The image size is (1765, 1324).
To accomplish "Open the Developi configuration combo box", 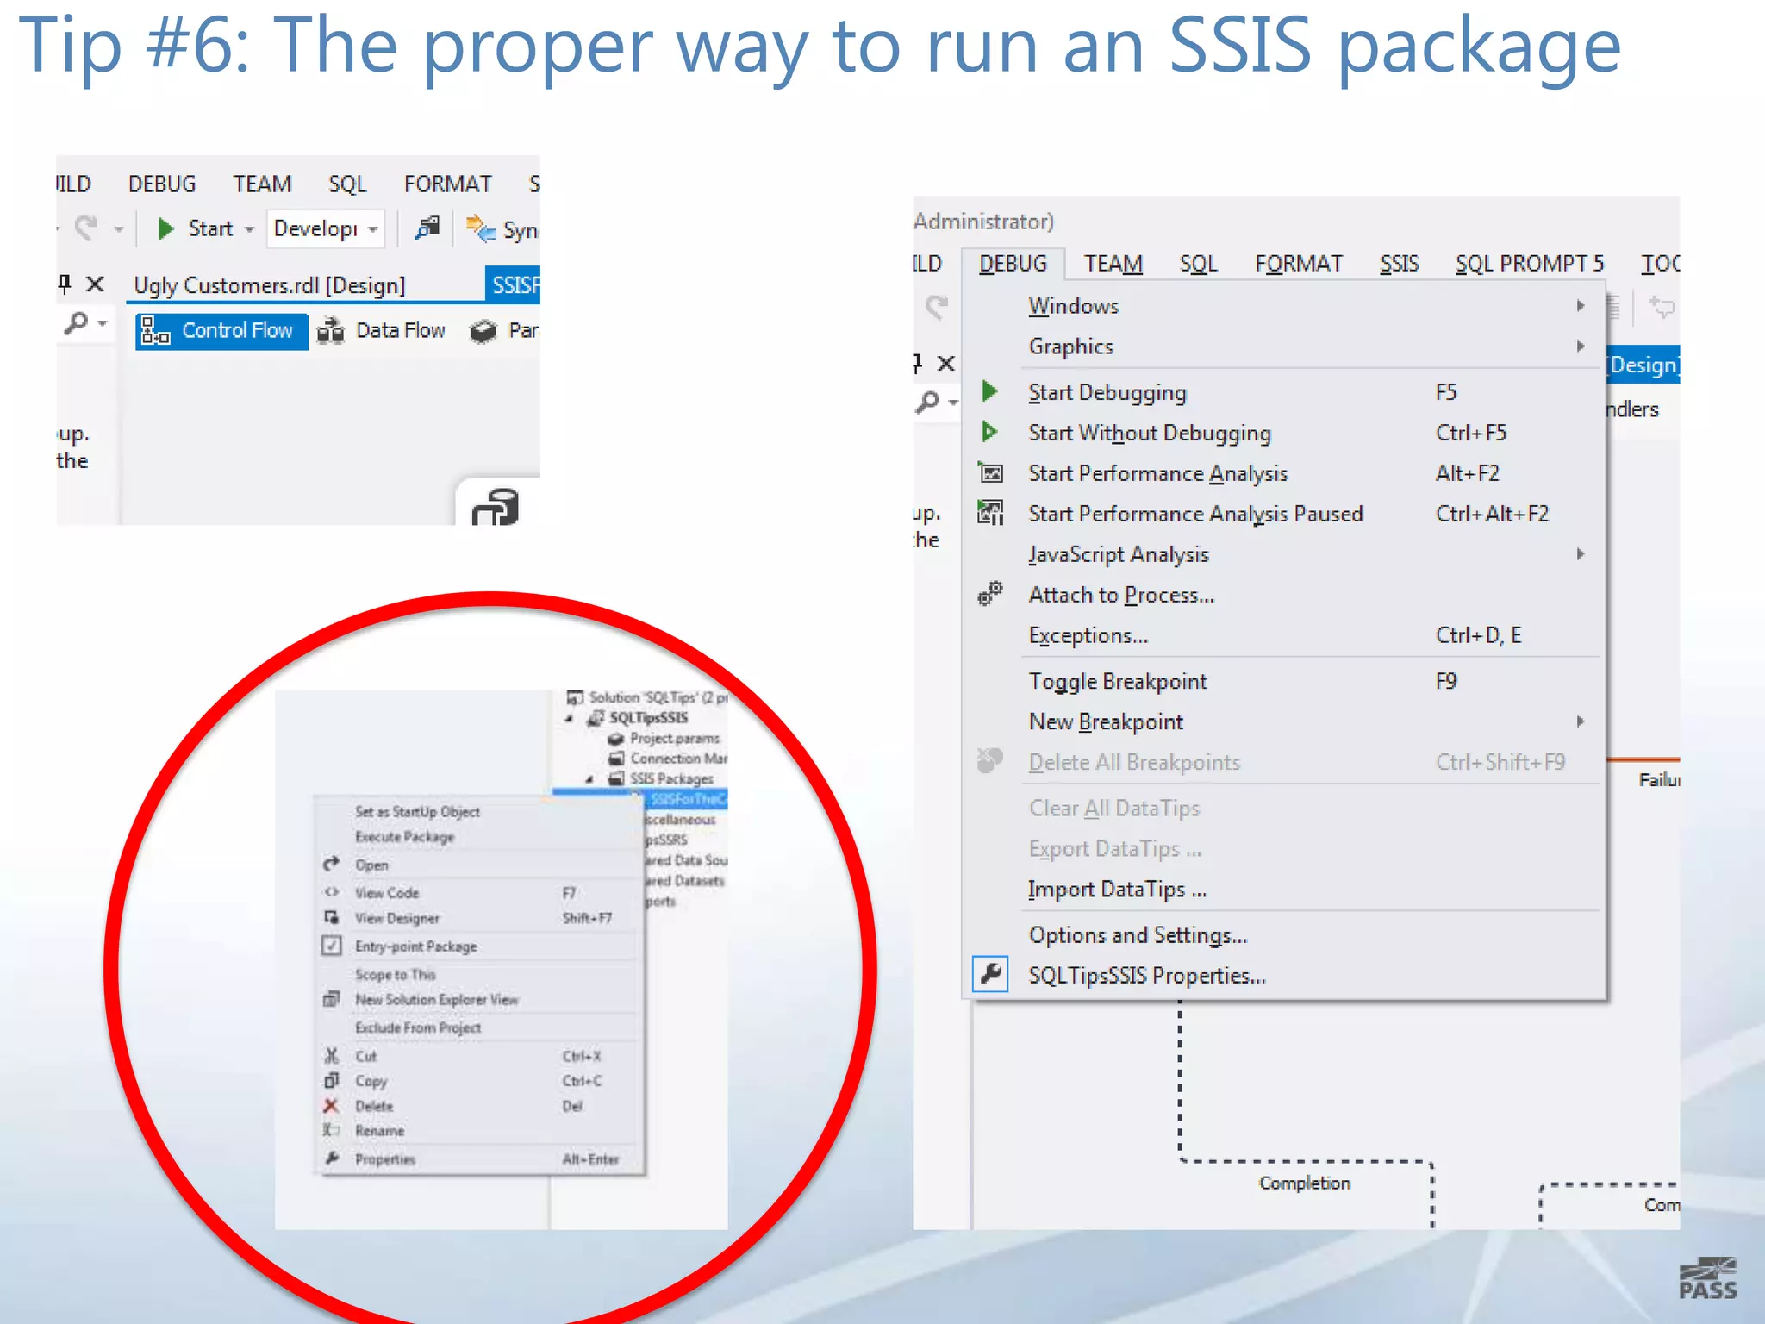I will [x=325, y=228].
